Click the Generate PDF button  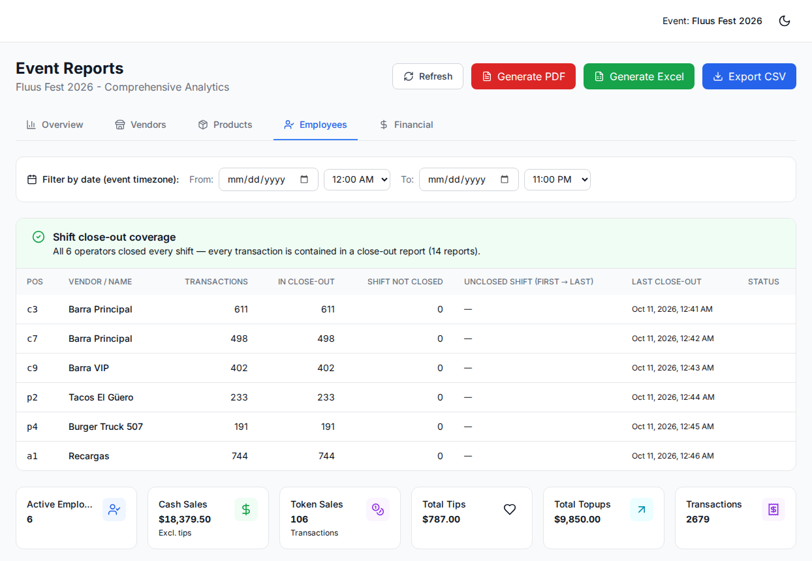(x=523, y=76)
